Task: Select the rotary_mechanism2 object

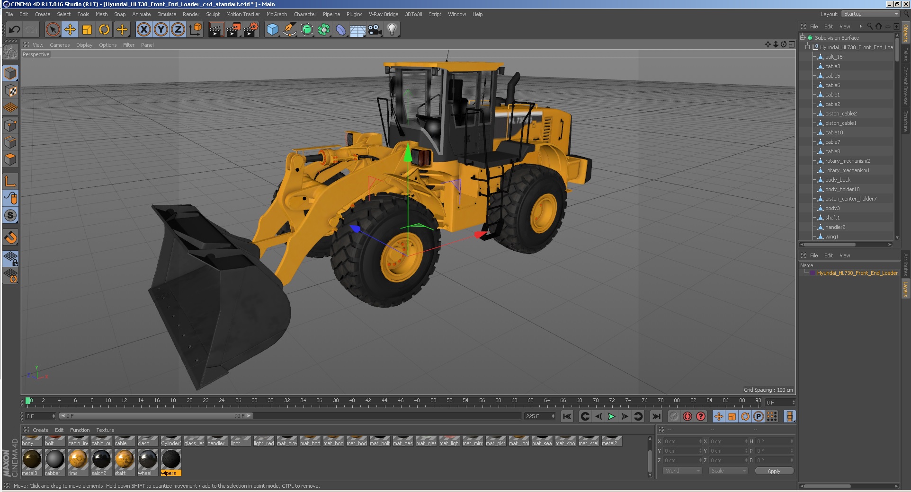Action: click(x=848, y=161)
